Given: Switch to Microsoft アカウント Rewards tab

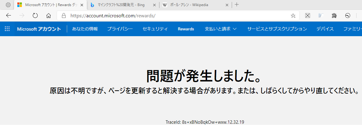Looking at the screenshot, I should [x=50, y=5].
